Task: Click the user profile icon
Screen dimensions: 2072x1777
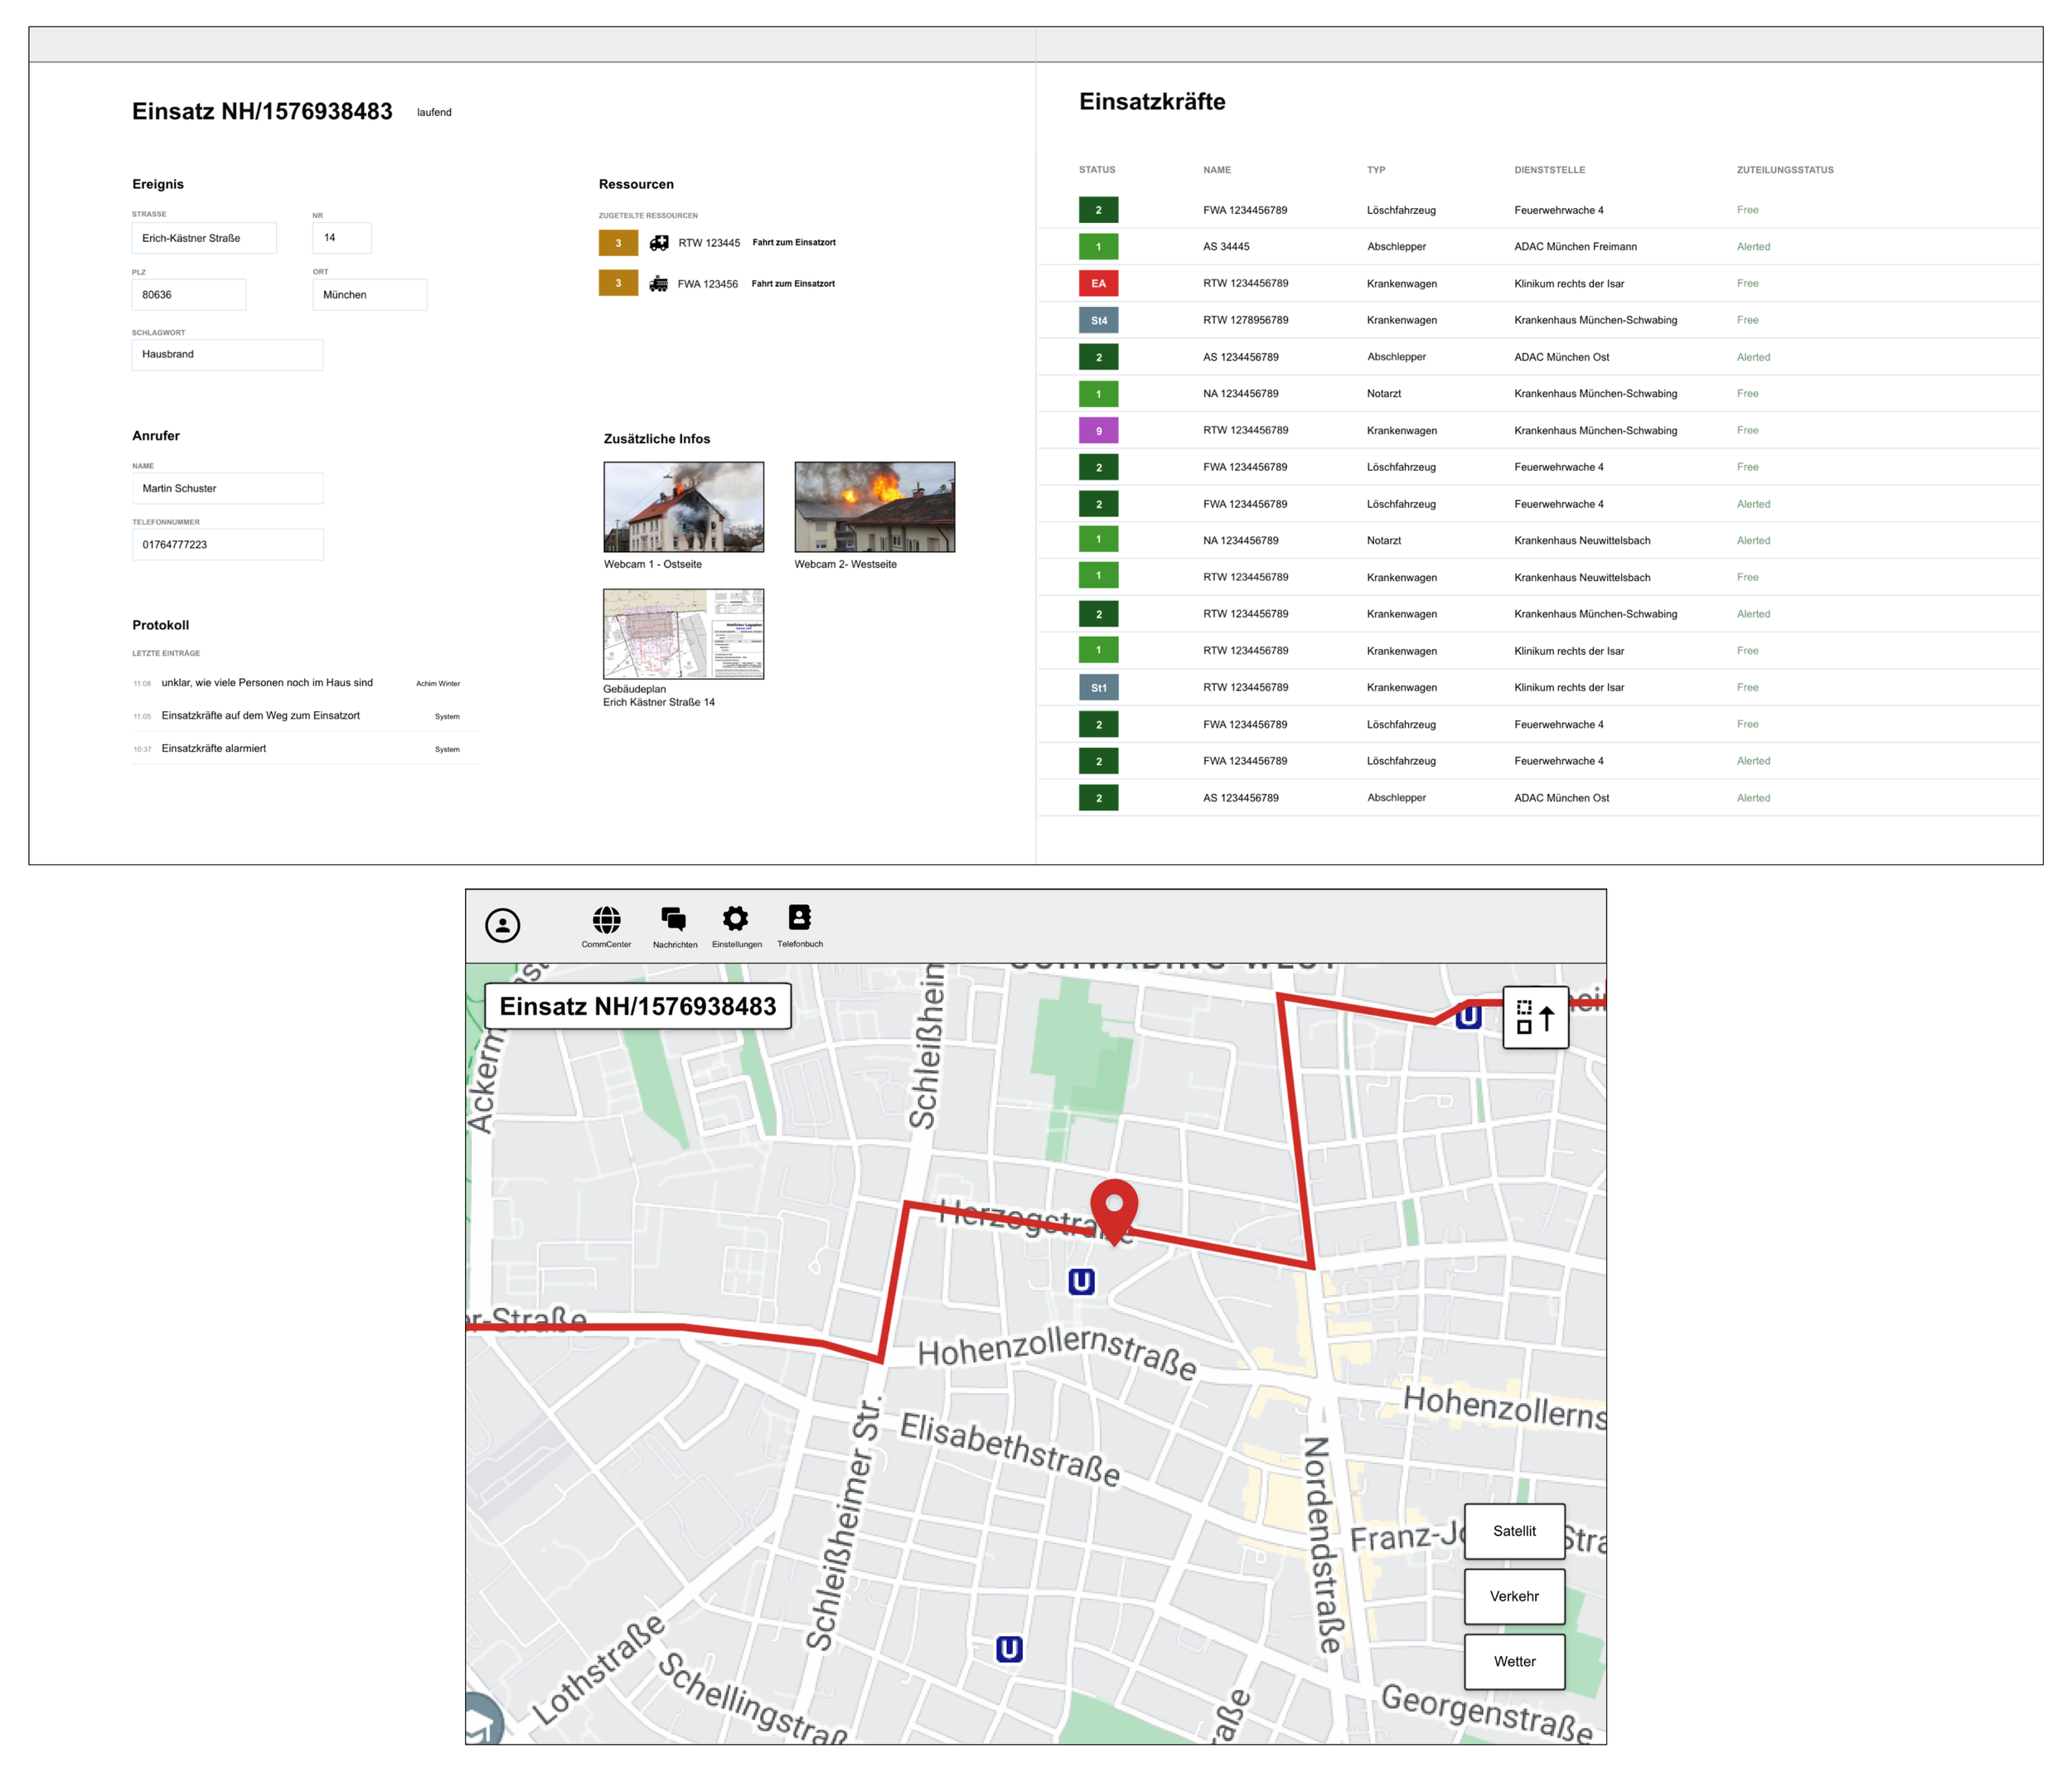Action: click(503, 925)
